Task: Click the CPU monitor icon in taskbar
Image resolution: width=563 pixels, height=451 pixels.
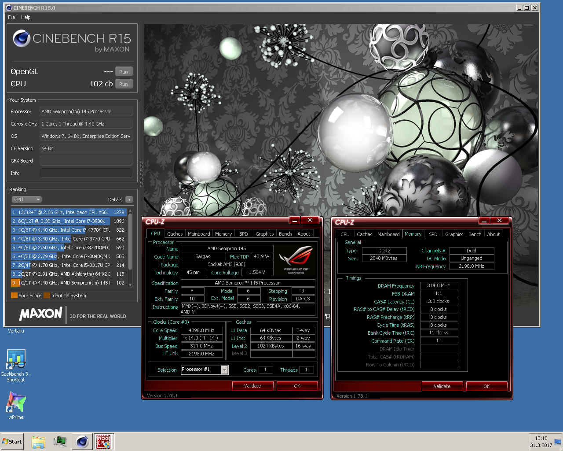Action: point(60,442)
